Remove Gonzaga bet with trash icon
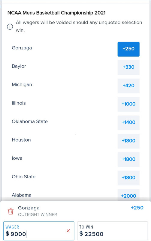Image resolution: width=151 pixels, height=241 pixels. click(11, 211)
